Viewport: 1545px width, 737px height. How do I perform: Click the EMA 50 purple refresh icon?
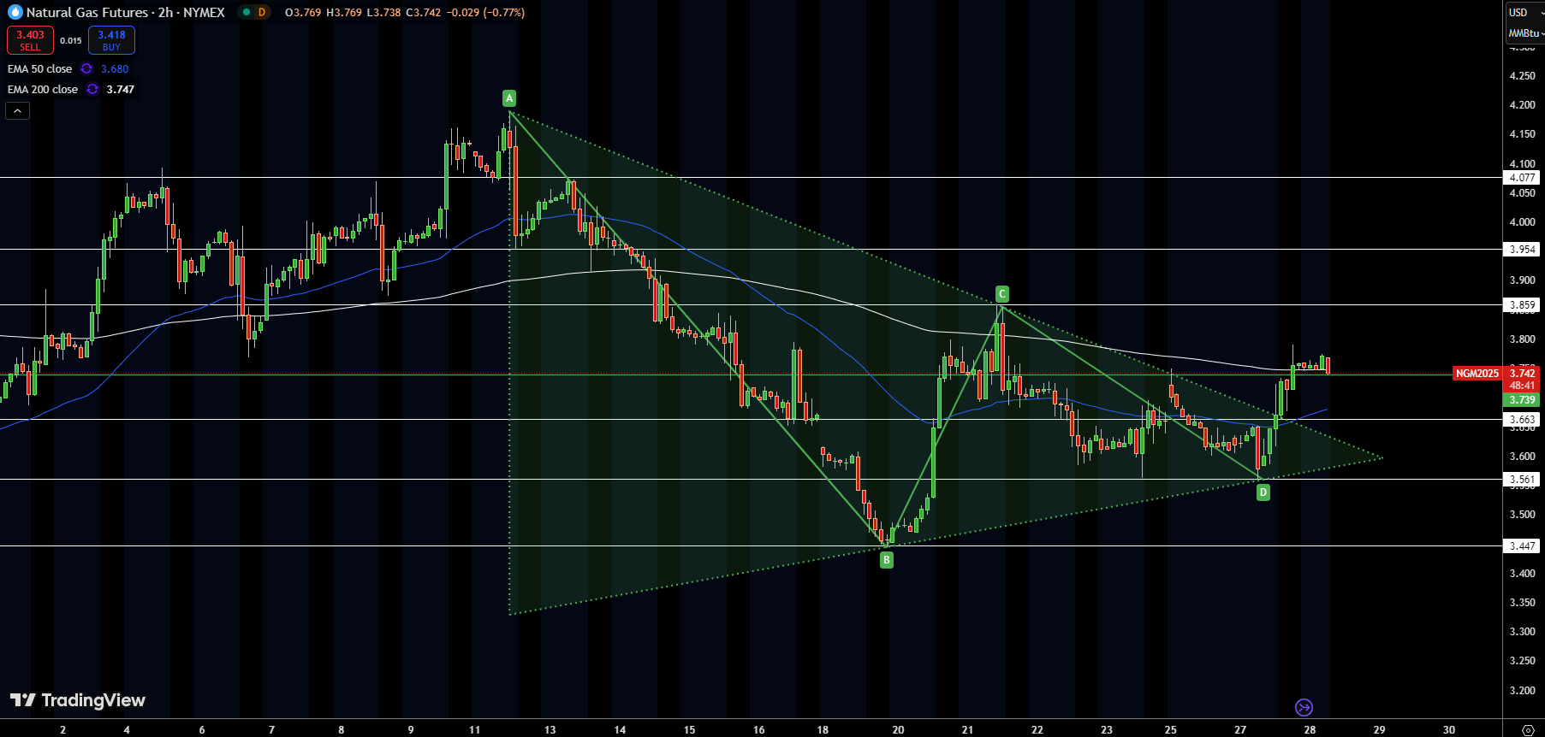click(86, 68)
